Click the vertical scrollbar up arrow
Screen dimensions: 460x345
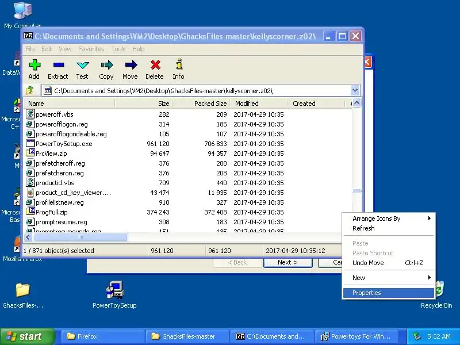(356, 103)
